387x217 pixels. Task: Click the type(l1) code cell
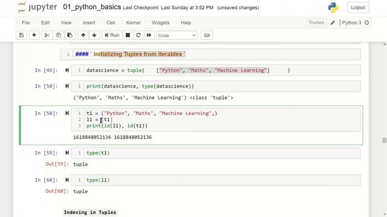(216, 180)
